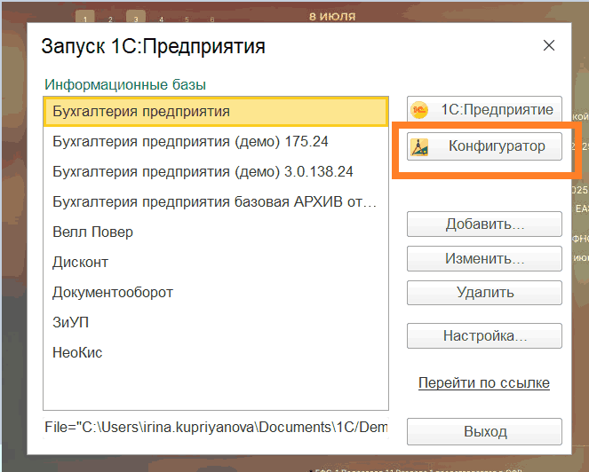Click the Выход button
Image resolution: width=589 pixels, height=472 pixels.
click(x=484, y=431)
